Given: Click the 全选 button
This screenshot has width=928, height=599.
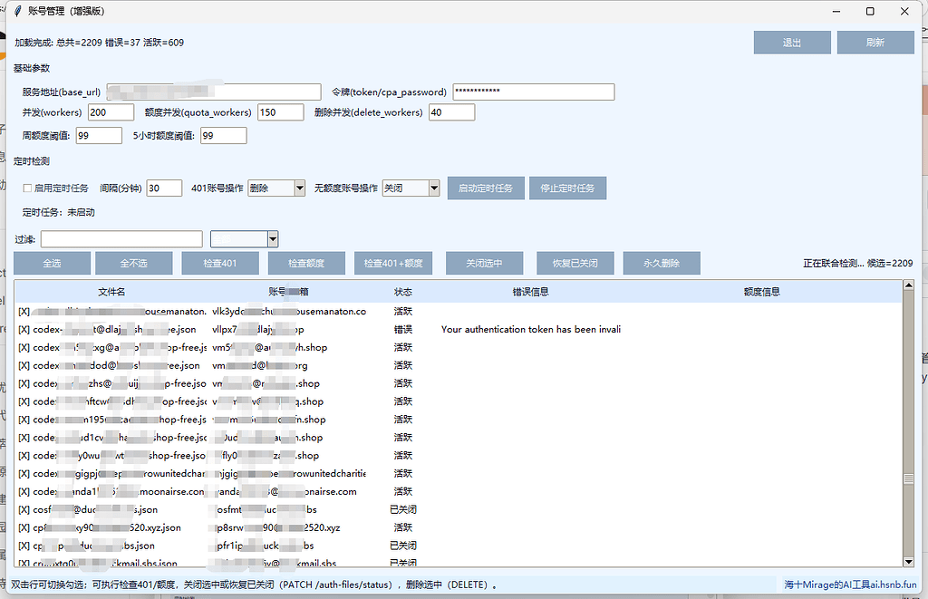Looking at the screenshot, I should 52,264.
